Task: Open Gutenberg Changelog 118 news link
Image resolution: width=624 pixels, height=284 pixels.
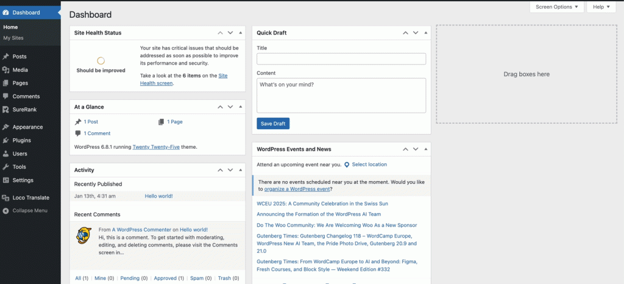Action: pos(336,243)
